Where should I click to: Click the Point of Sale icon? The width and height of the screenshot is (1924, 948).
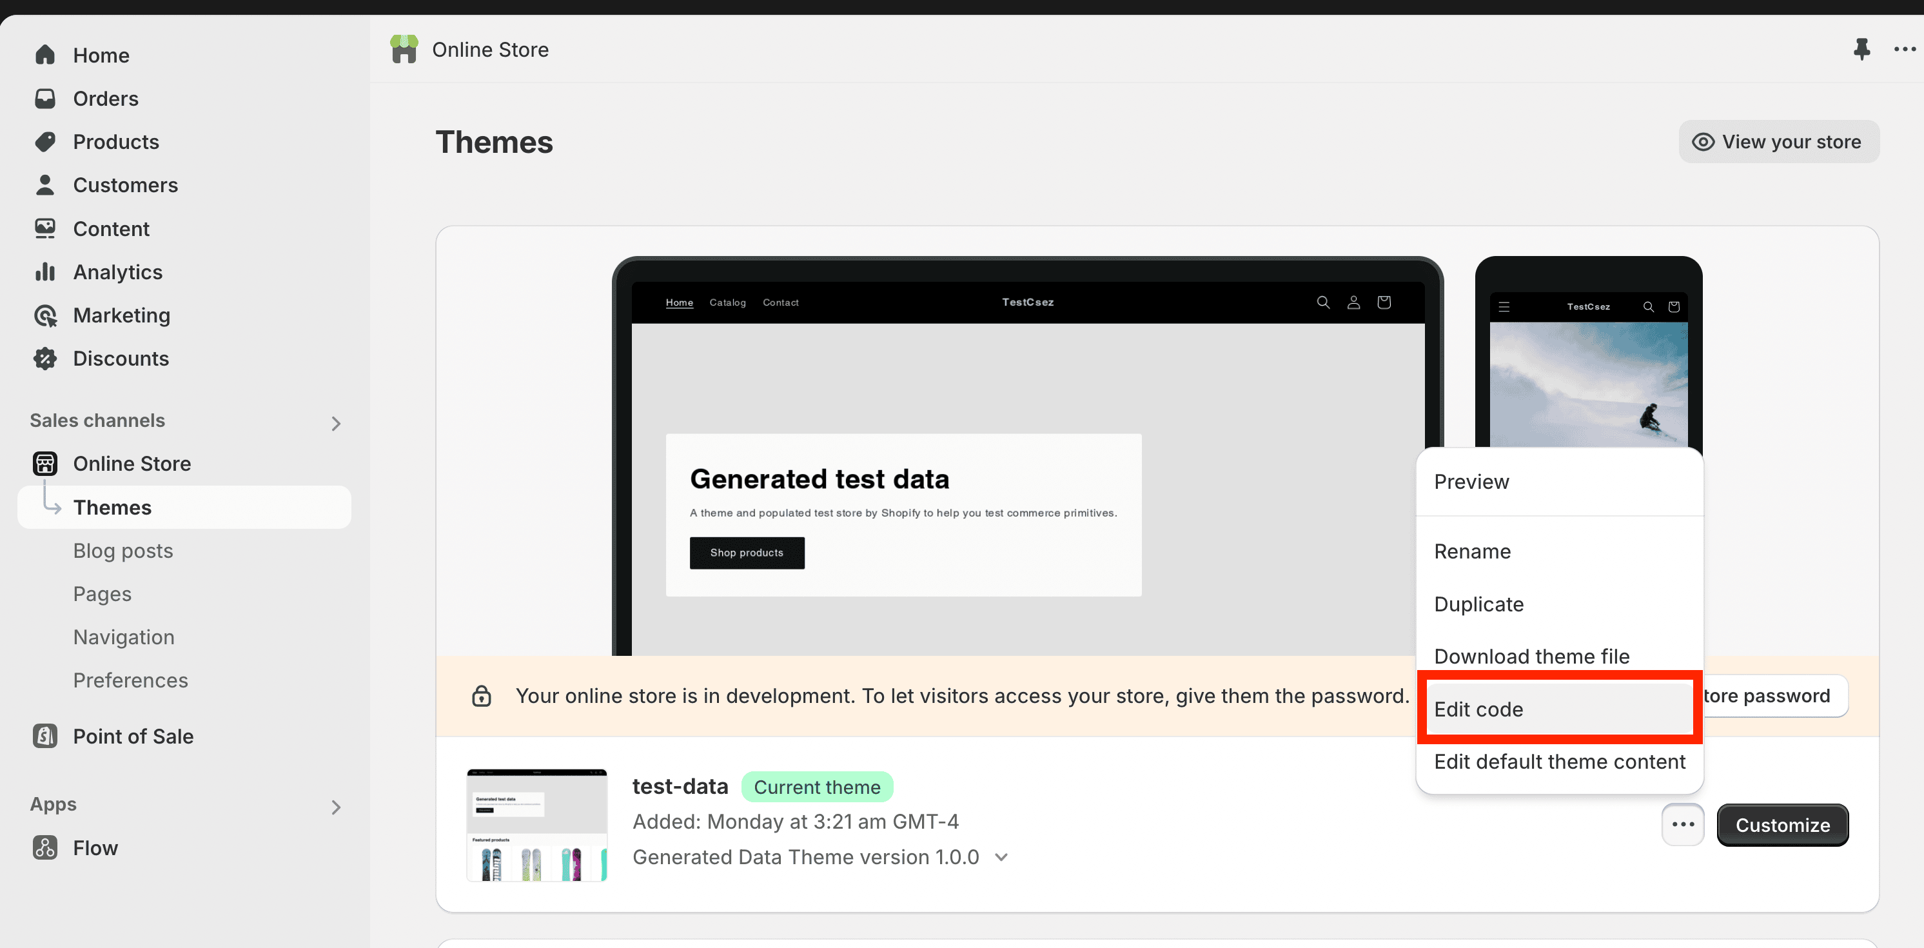tap(44, 736)
